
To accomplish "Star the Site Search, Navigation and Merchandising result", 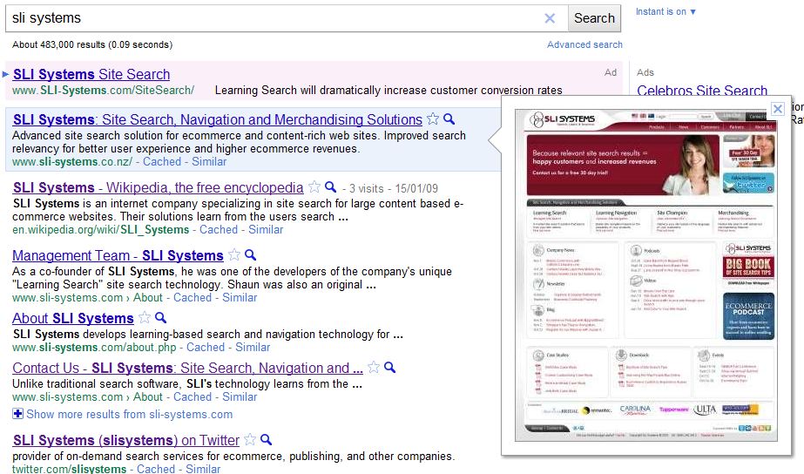I will 433,119.
